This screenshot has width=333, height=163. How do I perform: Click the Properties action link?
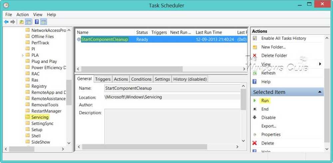[271, 135]
